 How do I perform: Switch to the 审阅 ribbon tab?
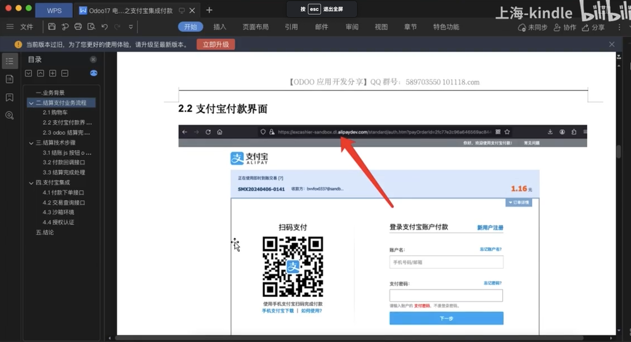click(352, 27)
